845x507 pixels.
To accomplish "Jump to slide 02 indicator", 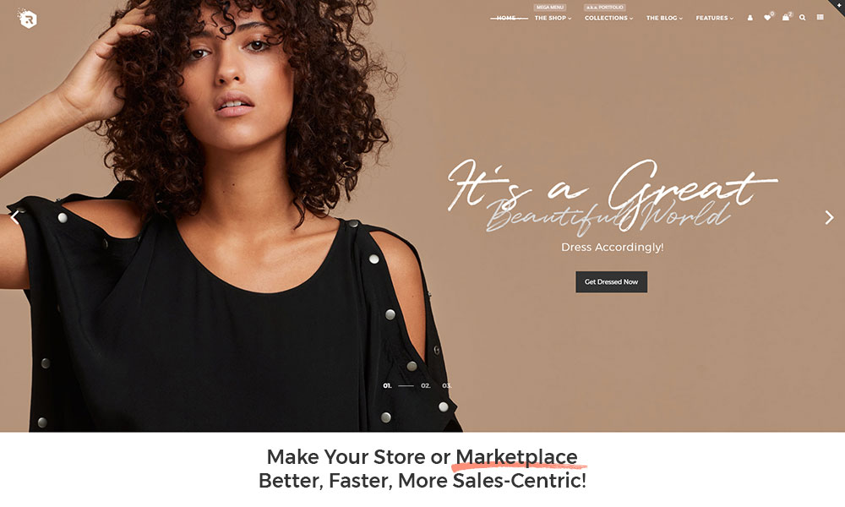I will pyautogui.click(x=426, y=386).
